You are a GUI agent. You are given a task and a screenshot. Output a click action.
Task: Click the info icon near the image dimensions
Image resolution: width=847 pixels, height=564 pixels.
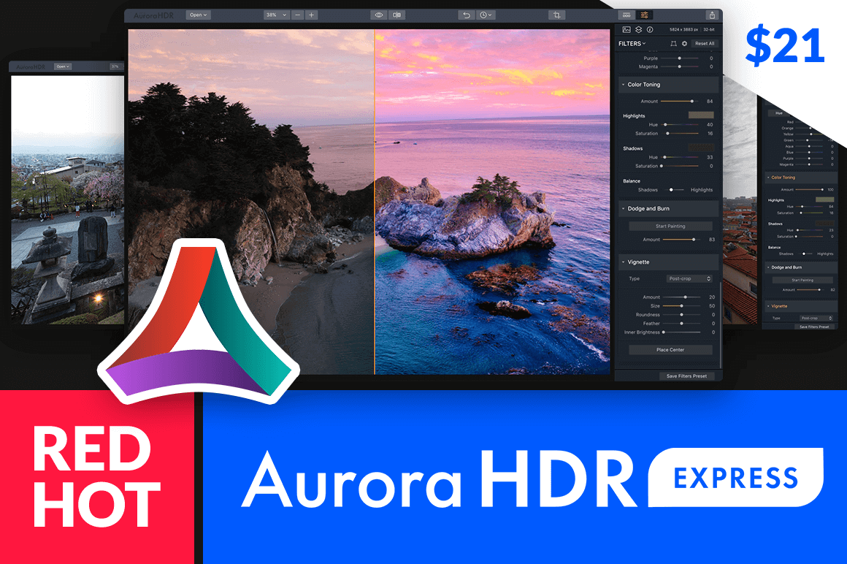pyautogui.click(x=649, y=29)
